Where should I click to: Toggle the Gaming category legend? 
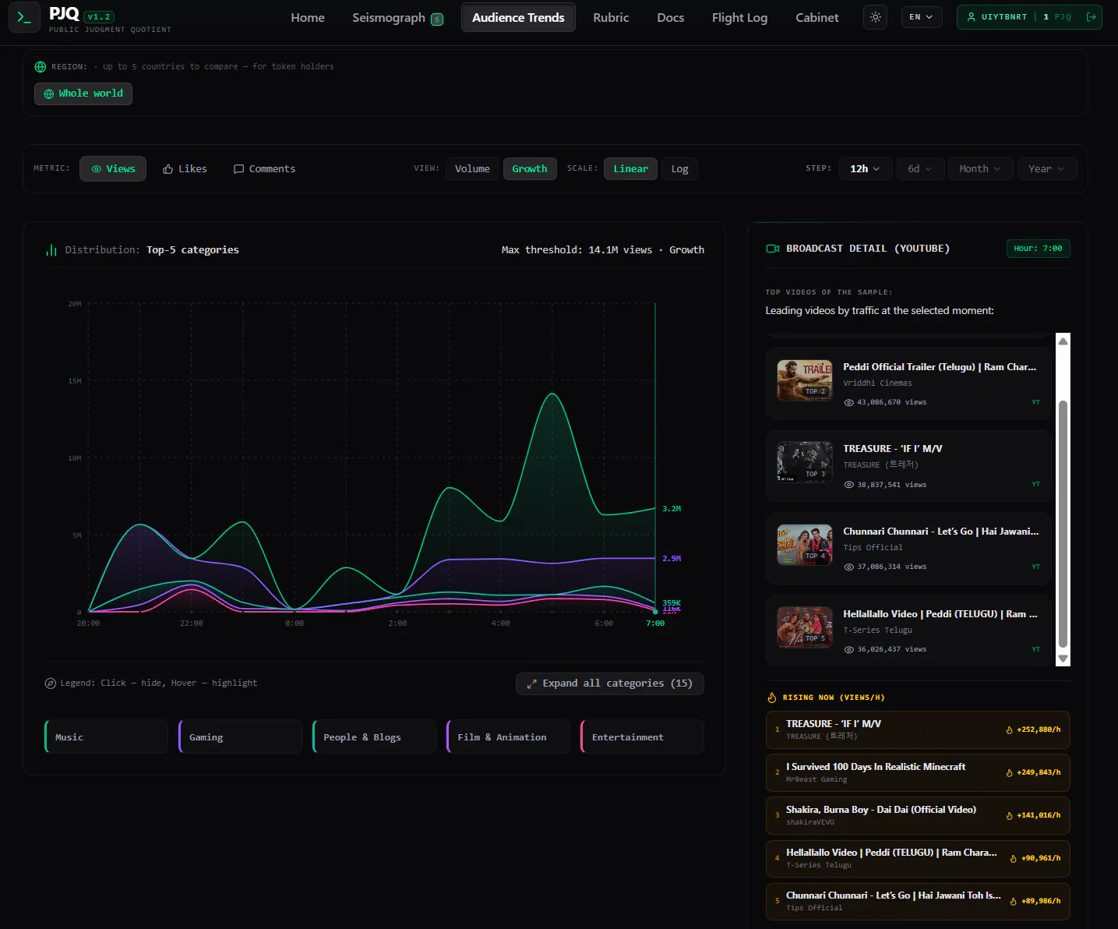pos(241,737)
